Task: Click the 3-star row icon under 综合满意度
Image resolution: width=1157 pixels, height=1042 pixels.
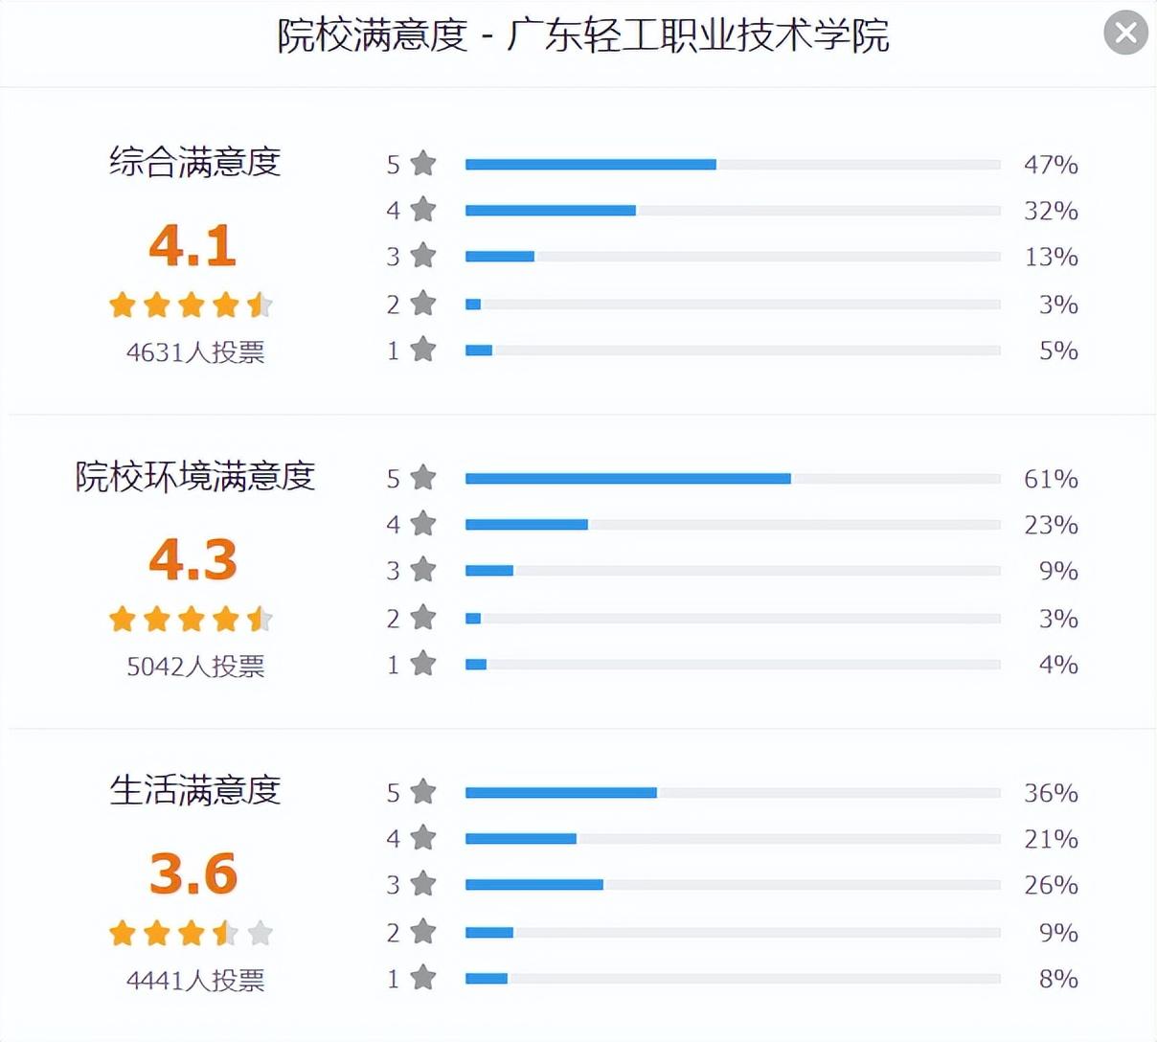Action: pos(423,256)
